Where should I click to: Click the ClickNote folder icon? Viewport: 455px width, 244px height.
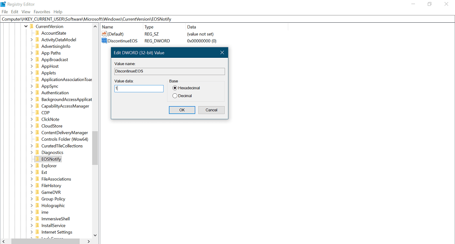pos(37,119)
